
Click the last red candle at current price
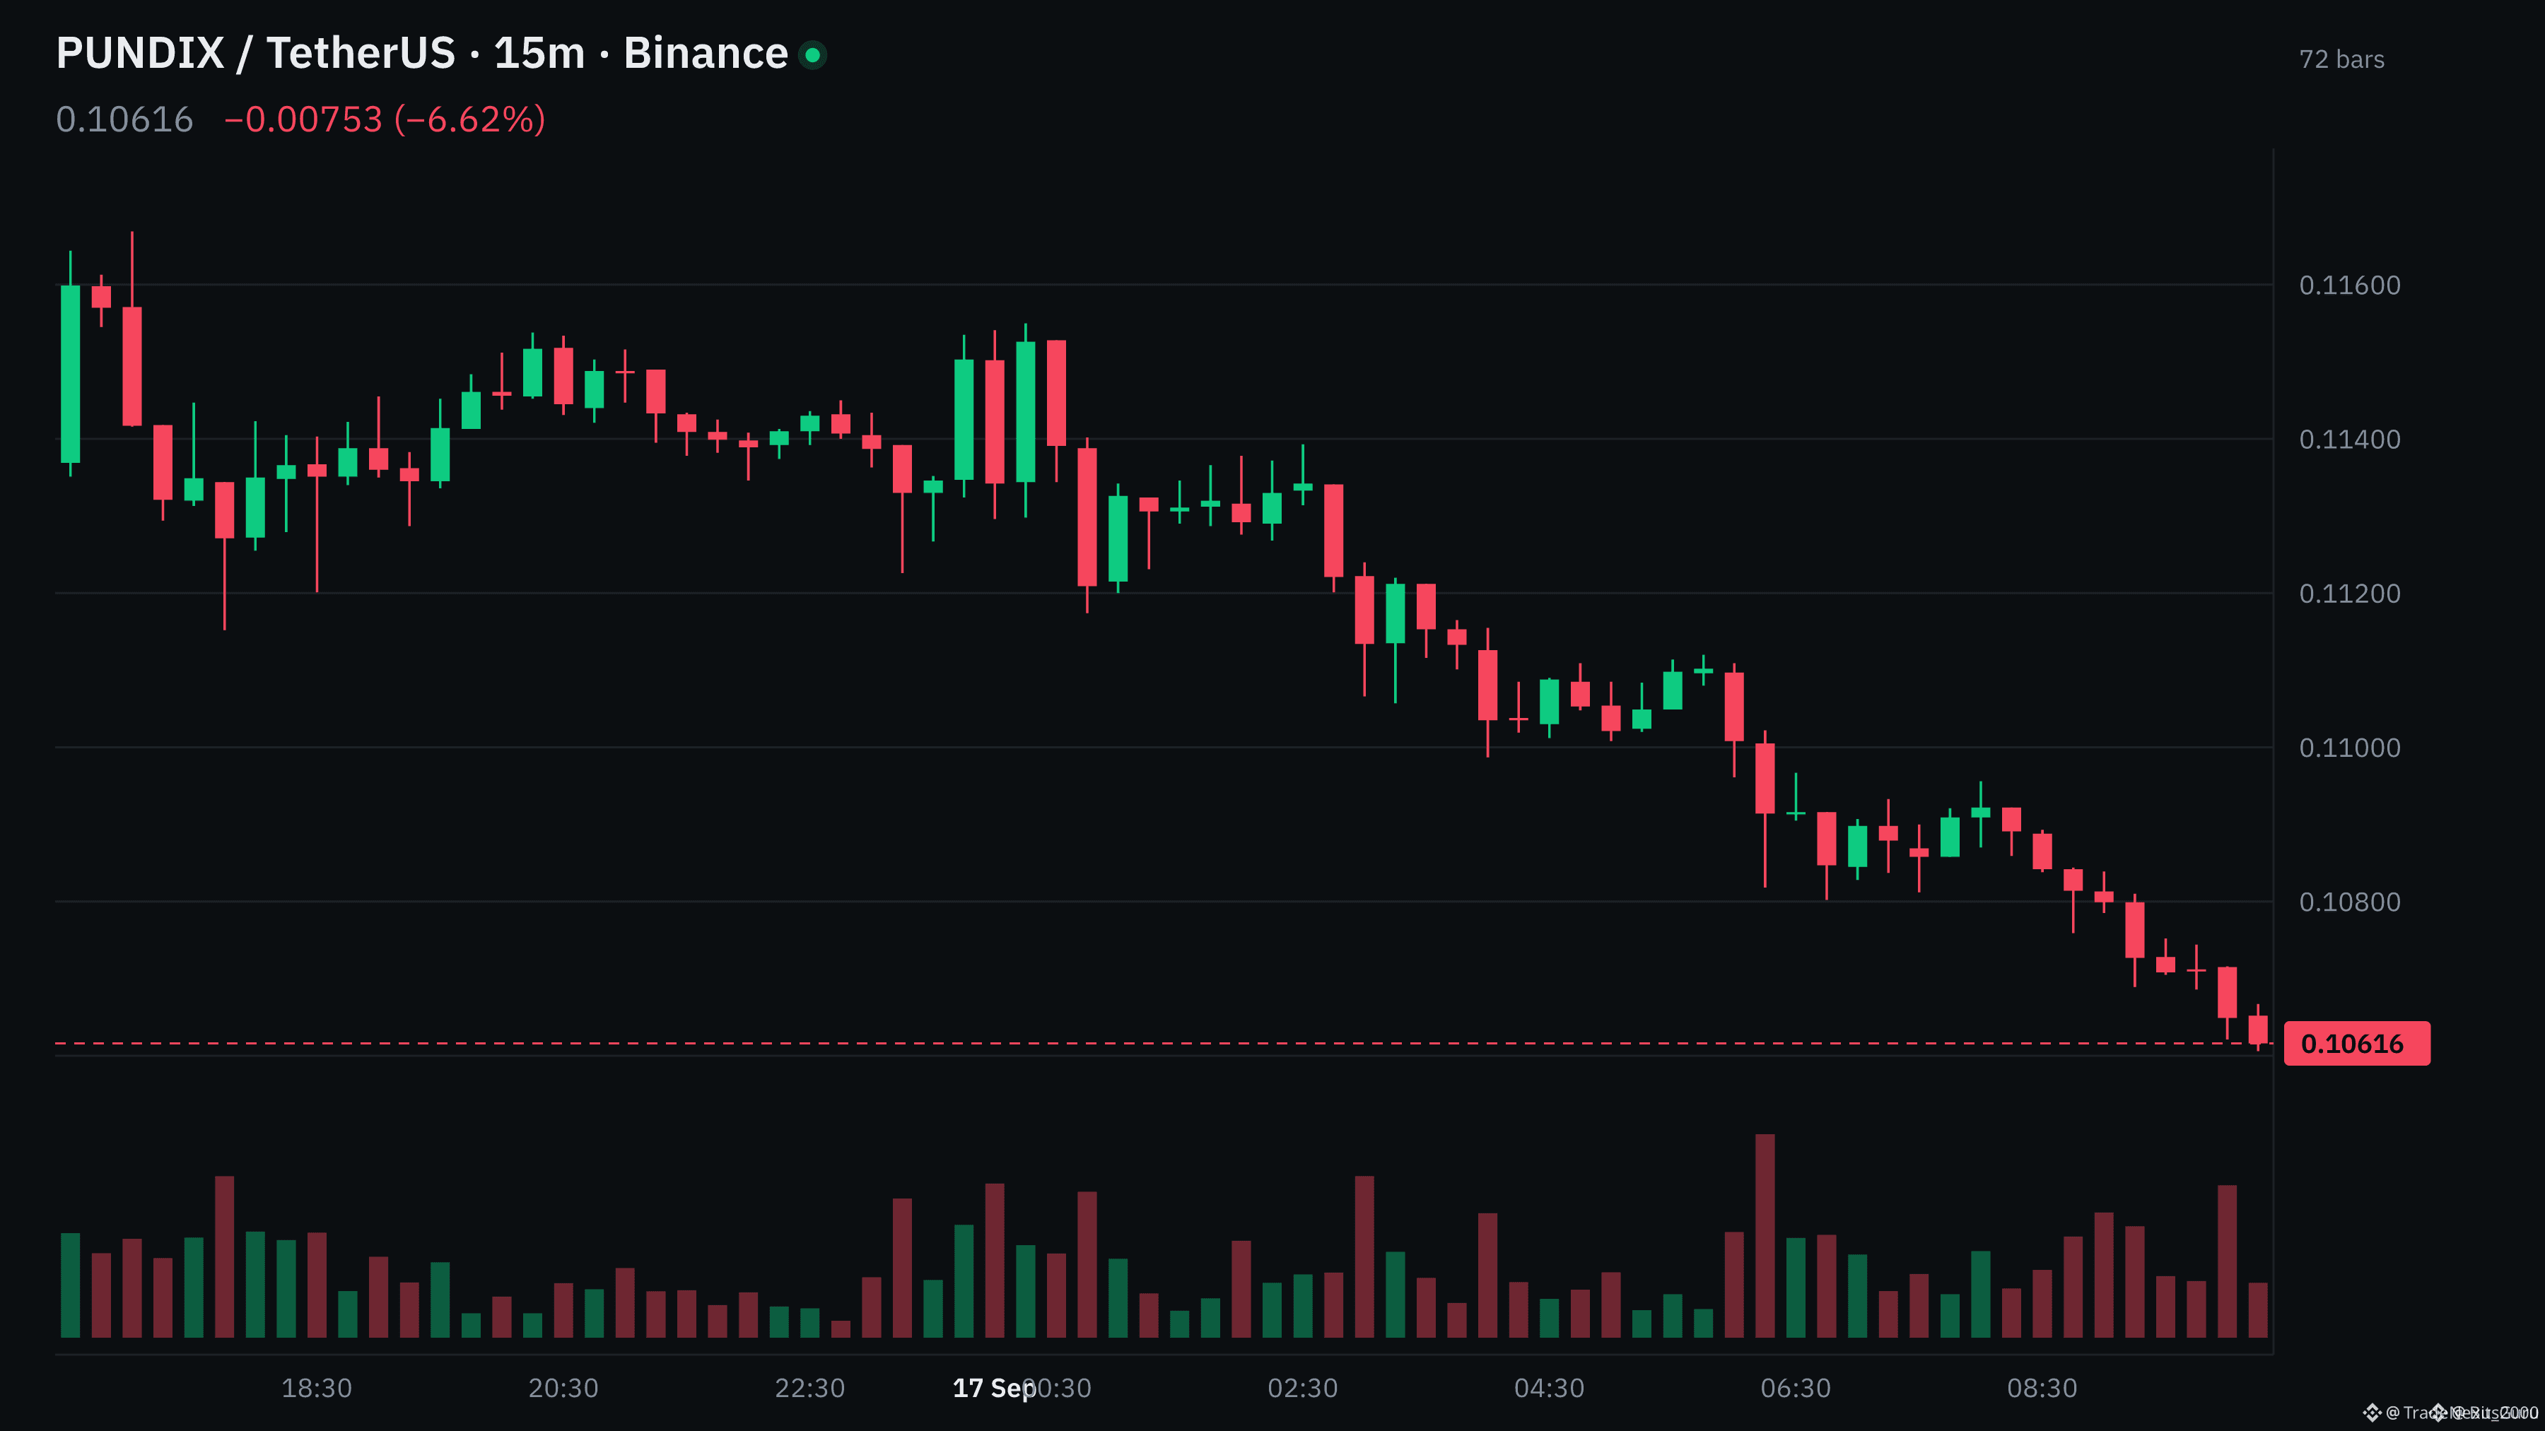[x=2257, y=1029]
